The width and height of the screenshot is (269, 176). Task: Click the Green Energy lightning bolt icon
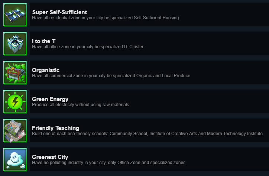pyautogui.click(x=15, y=102)
